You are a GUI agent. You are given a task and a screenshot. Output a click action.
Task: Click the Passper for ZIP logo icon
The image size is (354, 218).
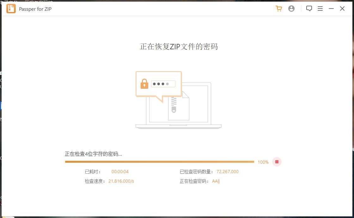(x=11, y=9)
